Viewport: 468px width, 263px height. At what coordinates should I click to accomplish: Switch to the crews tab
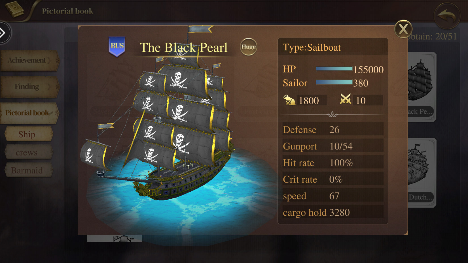(x=29, y=152)
